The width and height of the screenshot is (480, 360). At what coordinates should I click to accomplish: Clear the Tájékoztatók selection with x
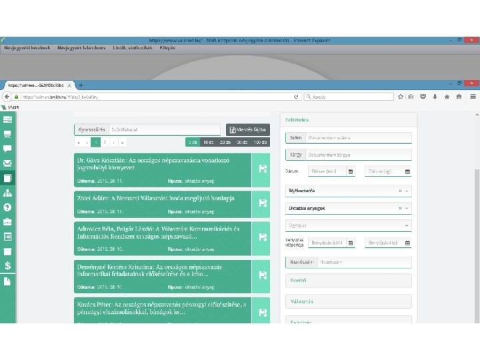(x=400, y=191)
